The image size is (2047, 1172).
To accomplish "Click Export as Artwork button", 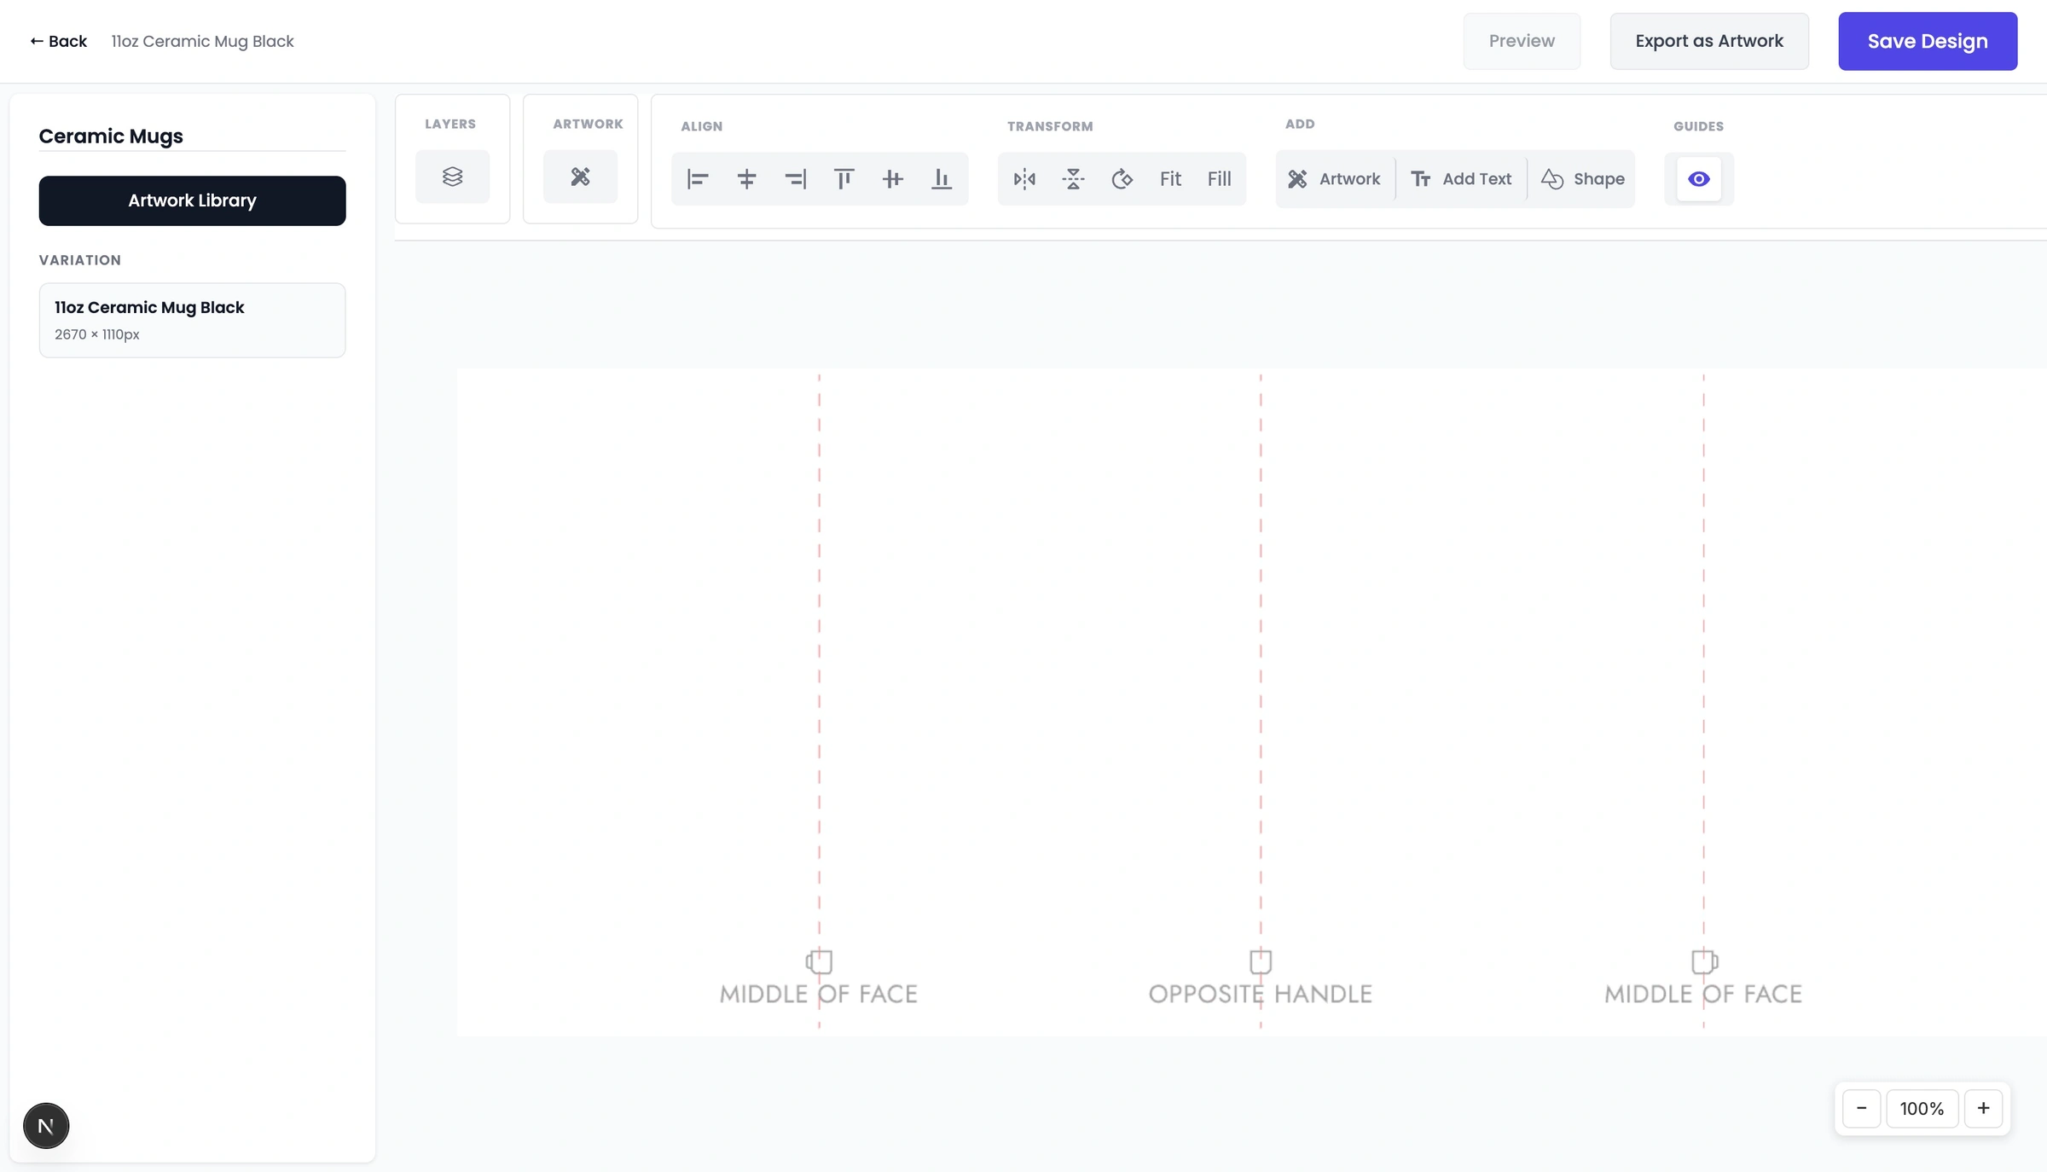I will (x=1709, y=41).
